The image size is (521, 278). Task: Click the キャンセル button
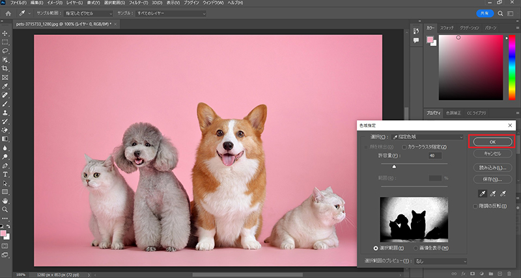(492, 154)
